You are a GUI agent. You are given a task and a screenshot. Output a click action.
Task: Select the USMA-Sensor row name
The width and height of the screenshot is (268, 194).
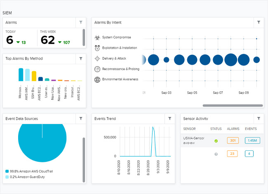tap(194, 138)
